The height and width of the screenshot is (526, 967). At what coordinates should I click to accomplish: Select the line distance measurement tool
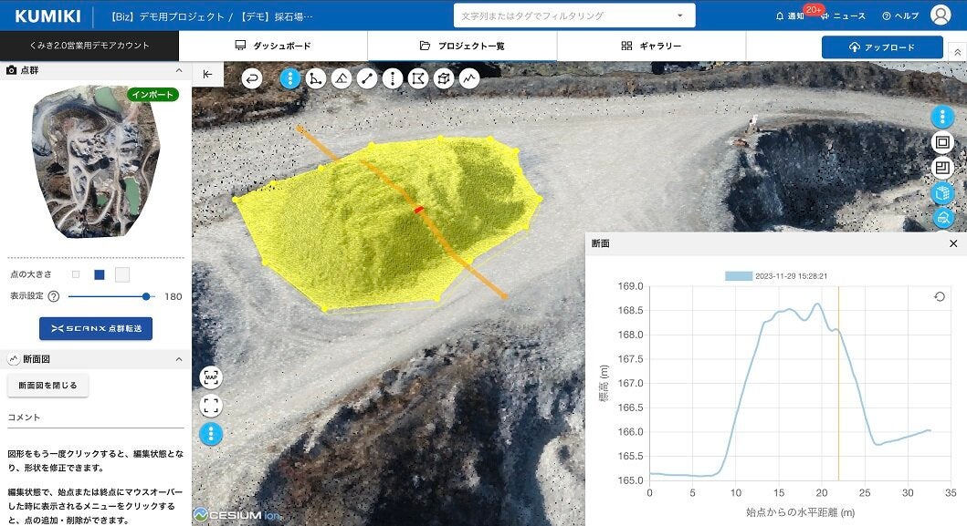[x=367, y=78]
